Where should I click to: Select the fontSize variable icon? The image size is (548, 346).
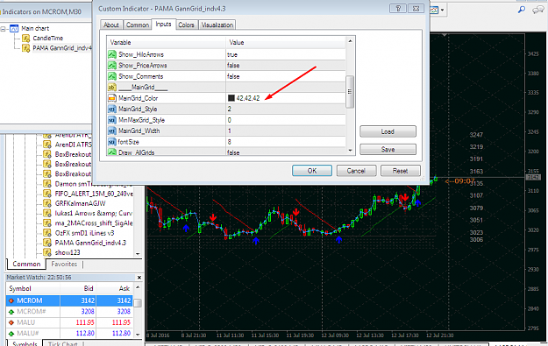point(112,142)
